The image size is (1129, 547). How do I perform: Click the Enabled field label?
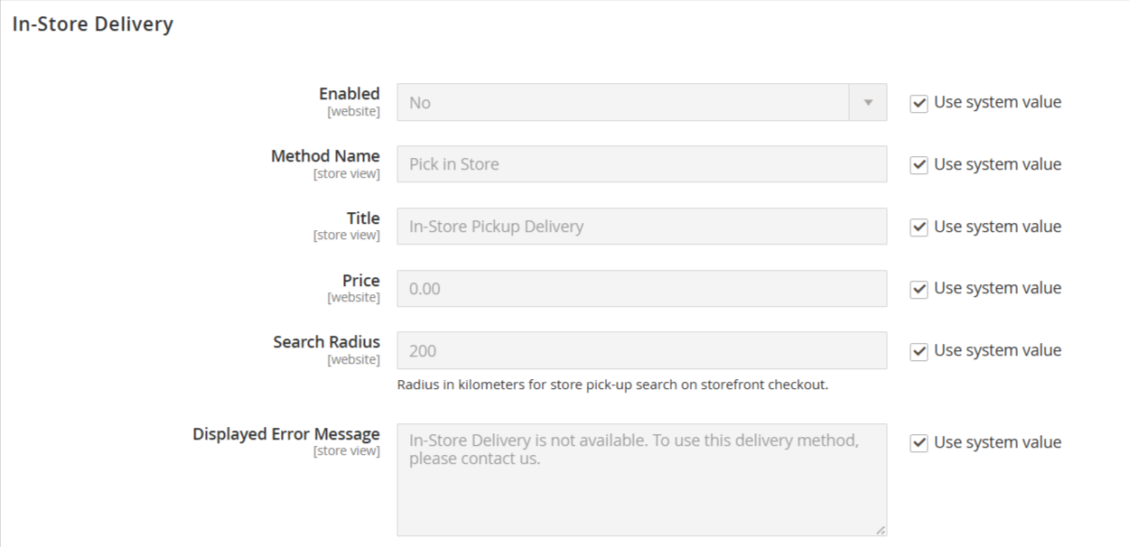tap(349, 94)
